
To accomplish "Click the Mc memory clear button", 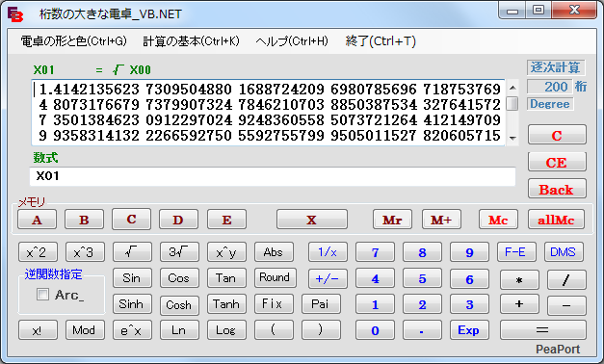I will click(498, 220).
